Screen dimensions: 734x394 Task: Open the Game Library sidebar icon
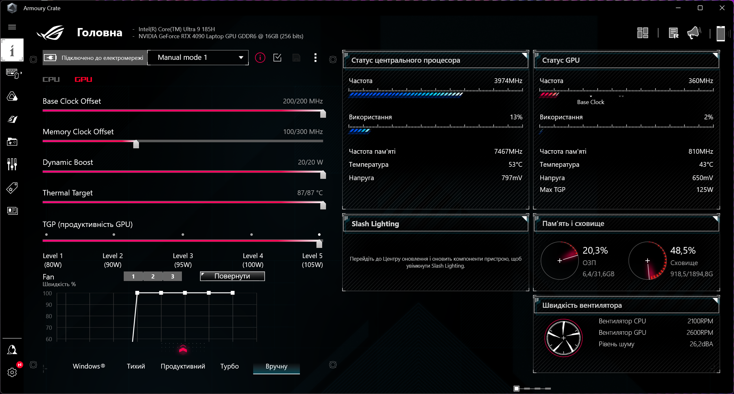tap(12, 142)
